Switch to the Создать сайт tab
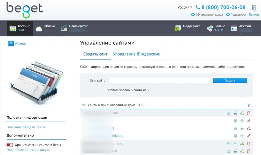 point(95,54)
